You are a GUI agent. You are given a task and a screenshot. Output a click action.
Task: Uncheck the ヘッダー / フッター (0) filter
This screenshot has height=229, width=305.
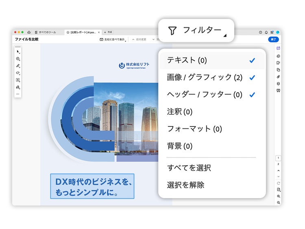212,94
